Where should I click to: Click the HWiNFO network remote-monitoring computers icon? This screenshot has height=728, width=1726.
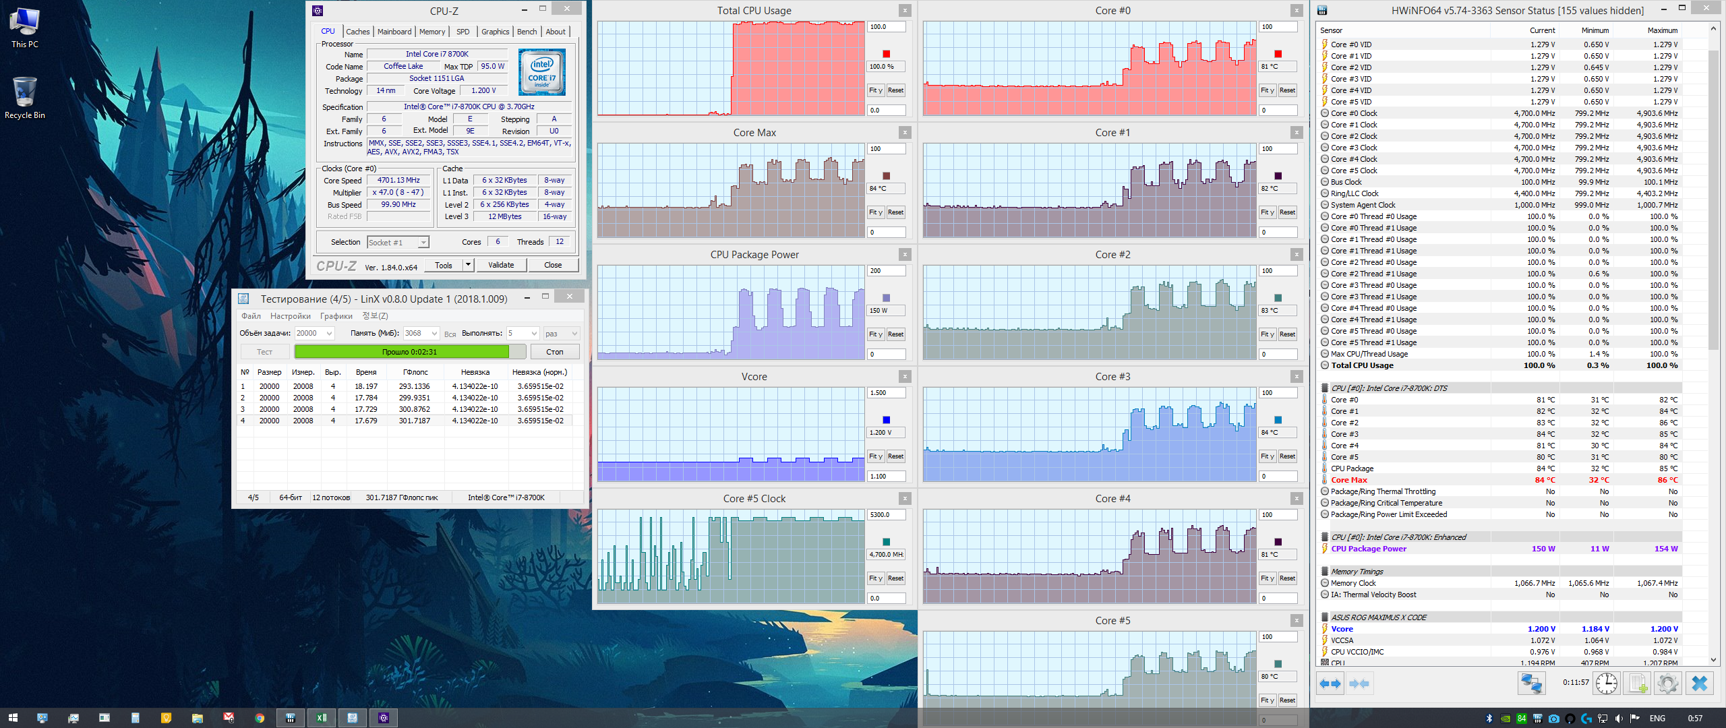click(1531, 684)
